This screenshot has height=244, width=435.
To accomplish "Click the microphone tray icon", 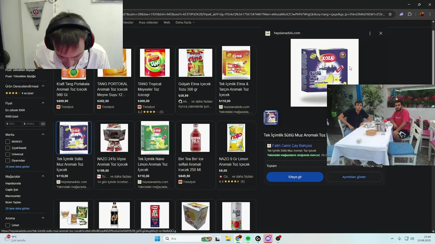I will coord(399,239).
